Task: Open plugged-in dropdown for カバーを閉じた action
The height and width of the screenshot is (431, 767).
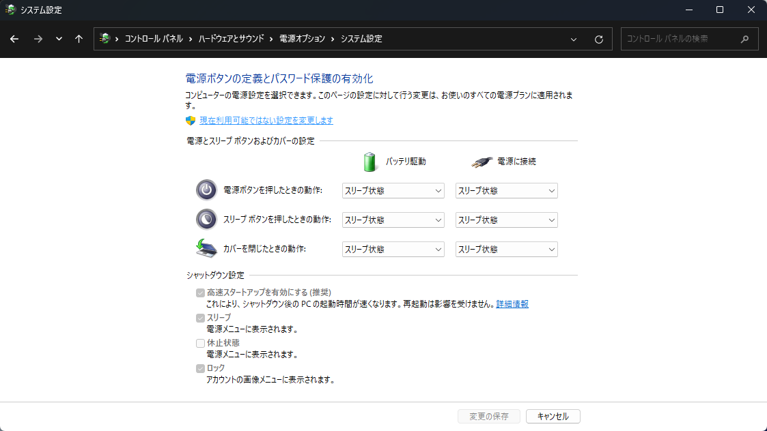Action: [x=506, y=250]
